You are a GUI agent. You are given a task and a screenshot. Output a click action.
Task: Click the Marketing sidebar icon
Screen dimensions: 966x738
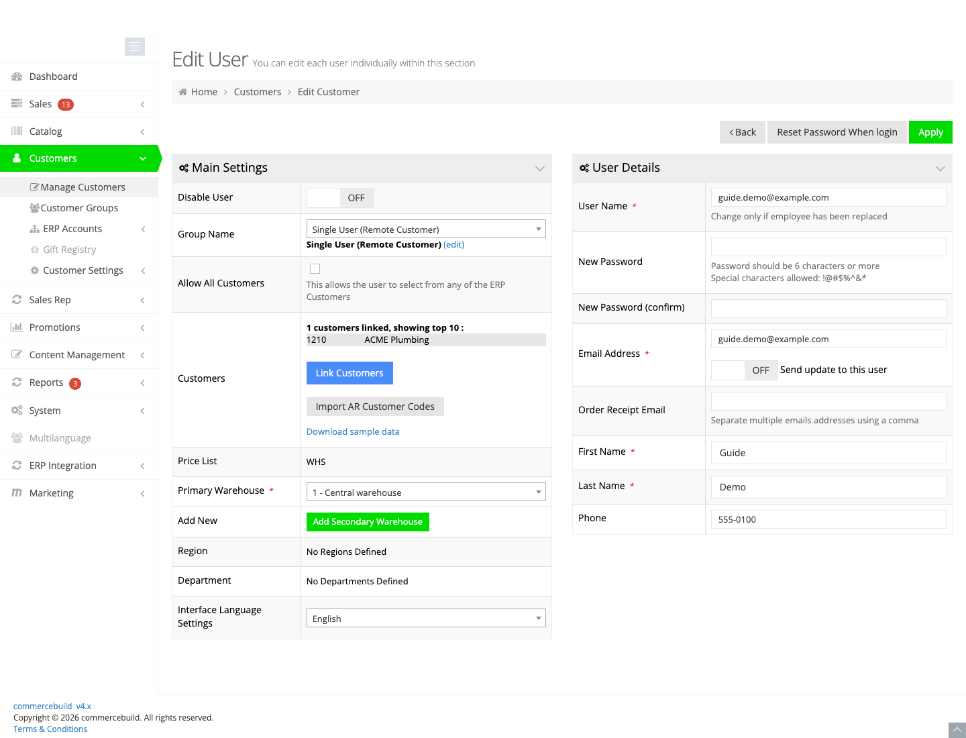[x=17, y=493]
